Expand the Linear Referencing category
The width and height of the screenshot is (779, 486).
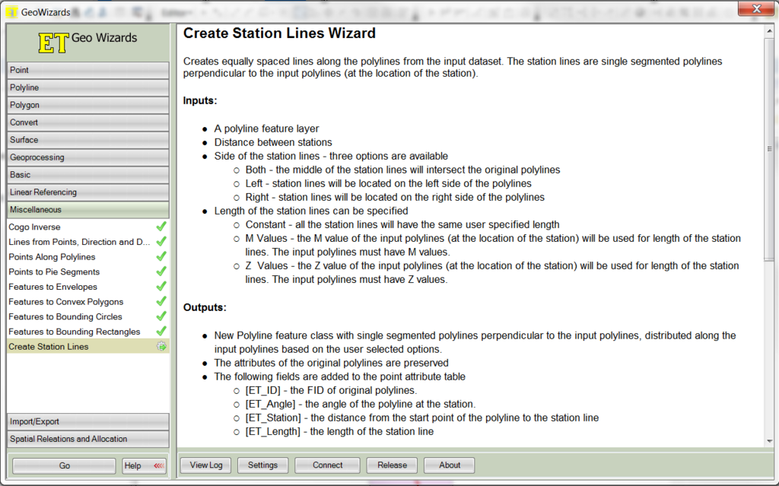click(x=87, y=192)
